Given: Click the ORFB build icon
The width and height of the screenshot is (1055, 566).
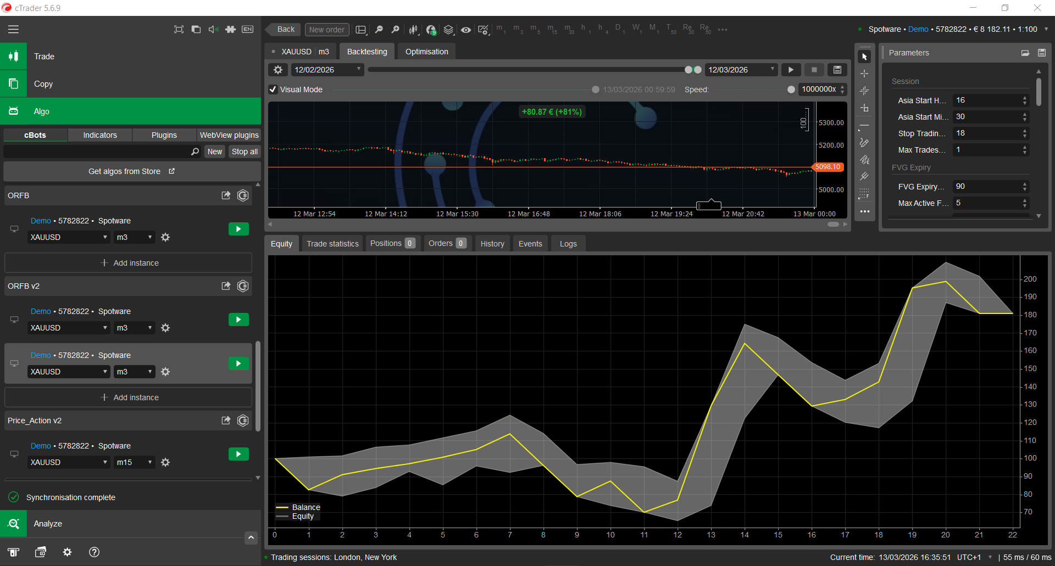Looking at the screenshot, I should tap(243, 195).
